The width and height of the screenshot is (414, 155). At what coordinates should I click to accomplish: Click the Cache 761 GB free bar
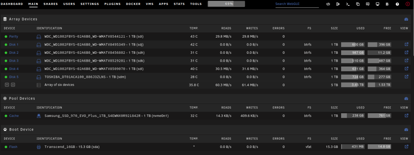tap(379, 116)
